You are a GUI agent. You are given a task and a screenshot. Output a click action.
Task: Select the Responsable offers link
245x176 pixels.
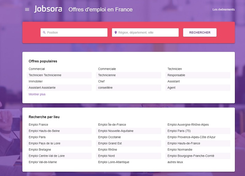point(176,75)
